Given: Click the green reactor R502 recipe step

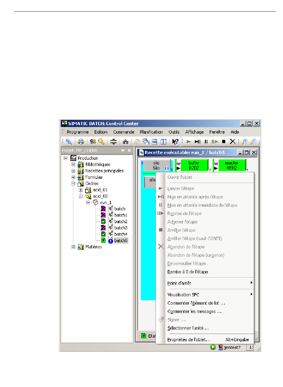Looking at the screenshot, I should click(x=231, y=165).
